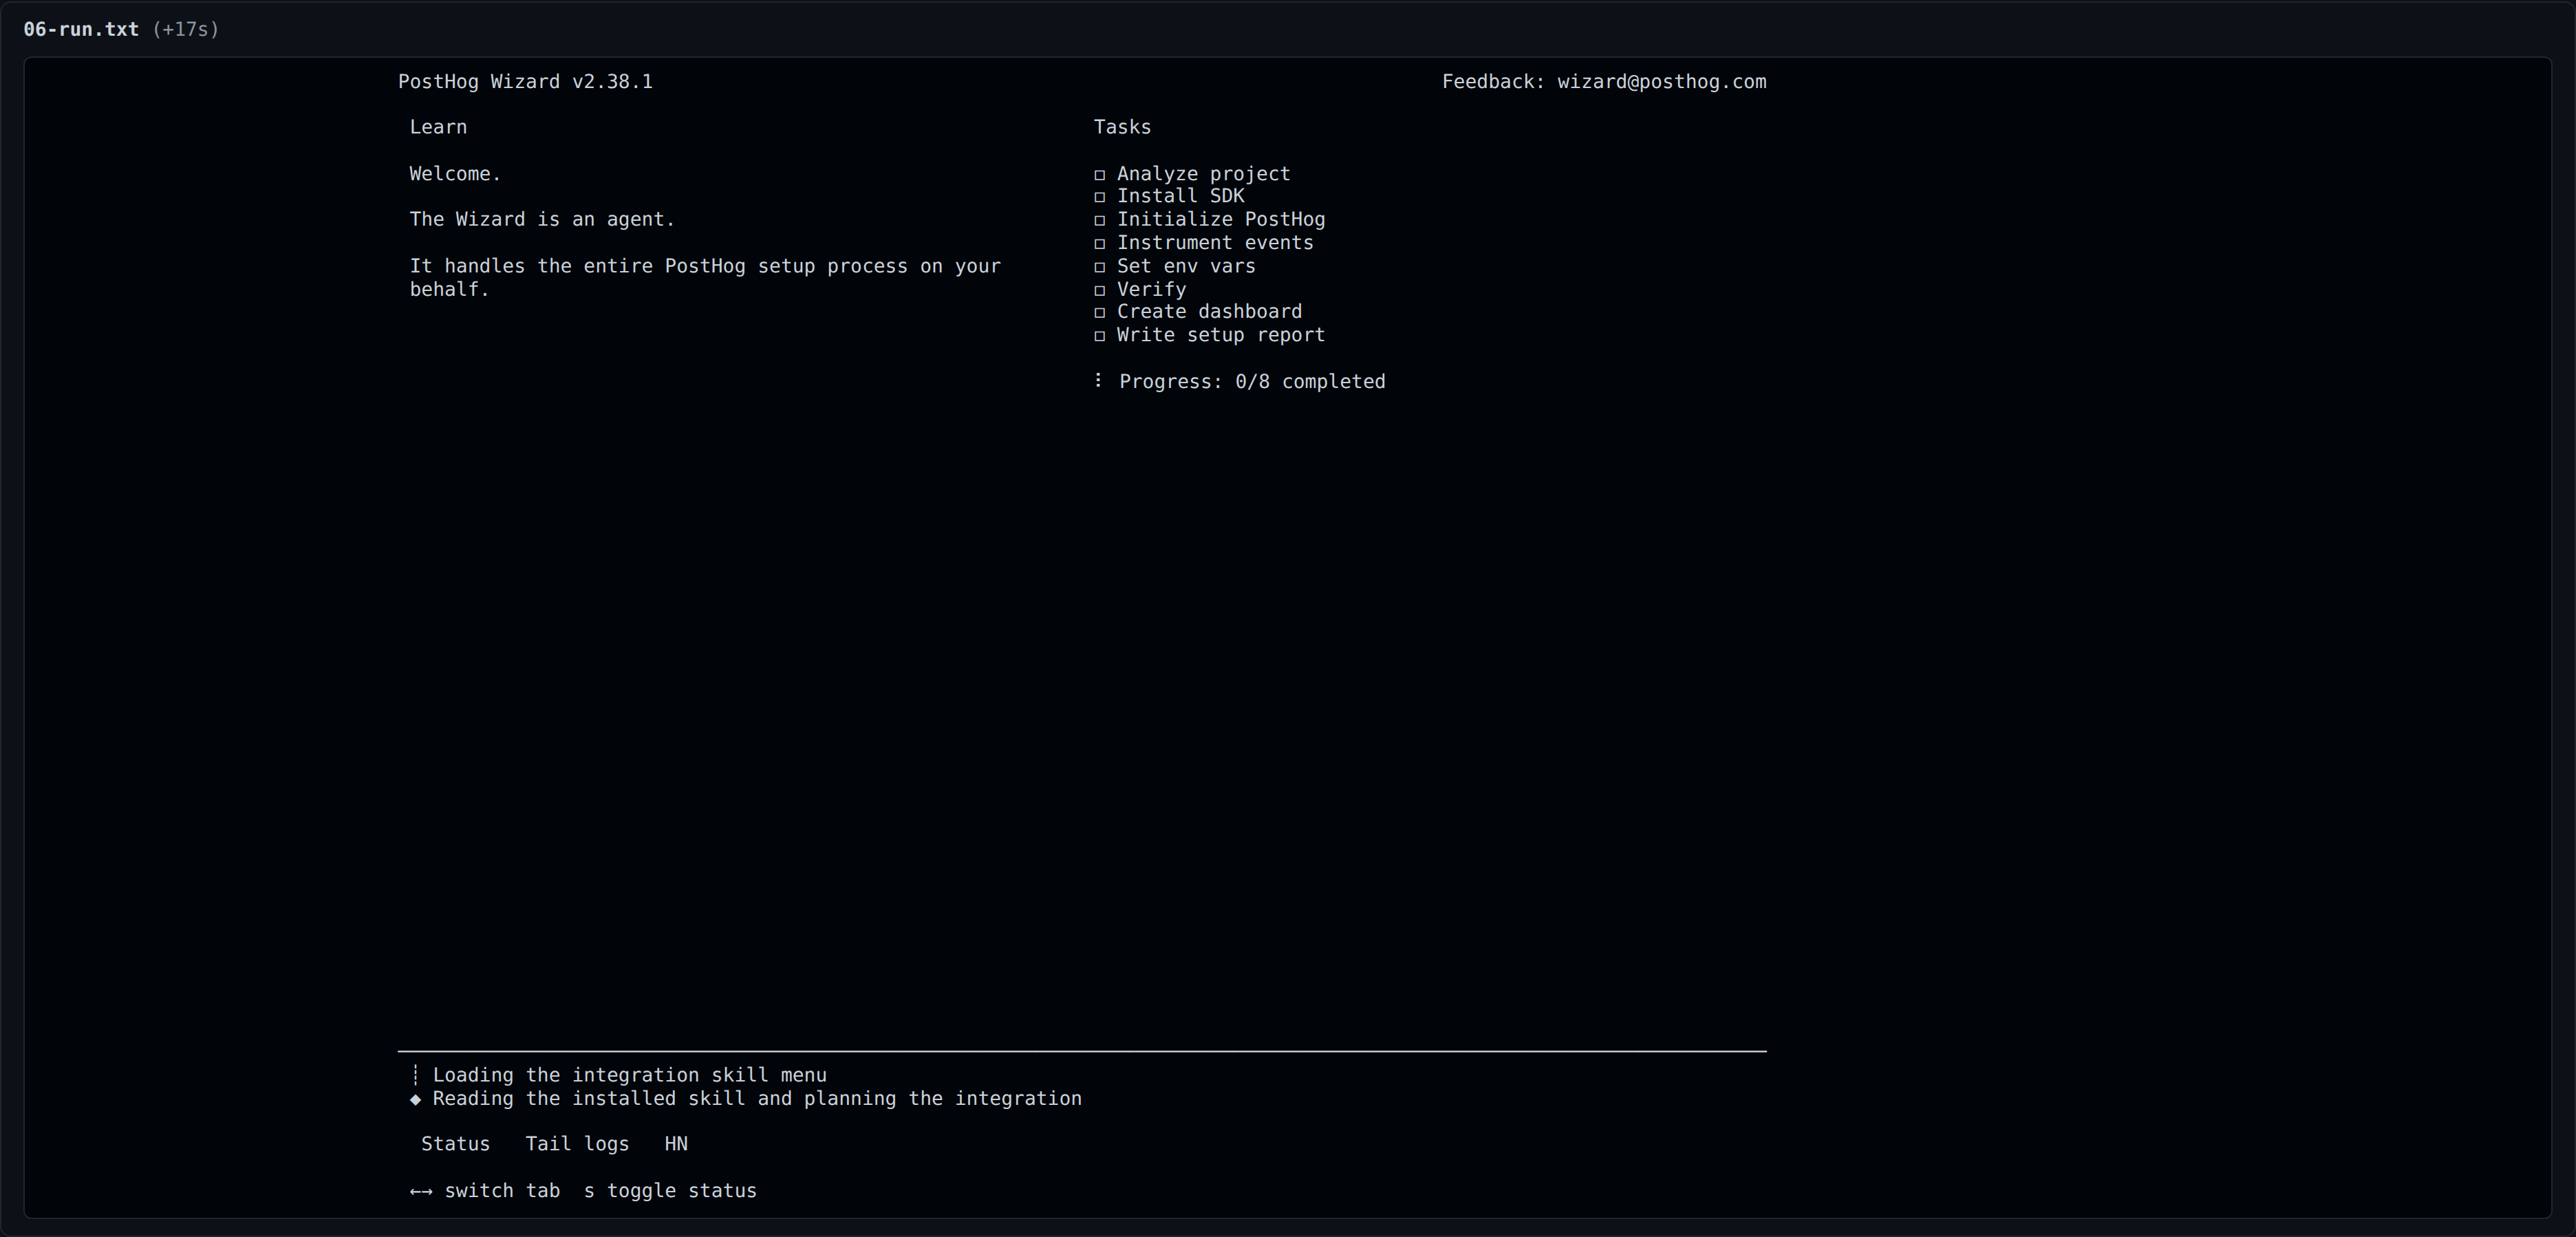Click the 'Write setup report' task label
The width and height of the screenshot is (2576, 1237).
point(1221,335)
